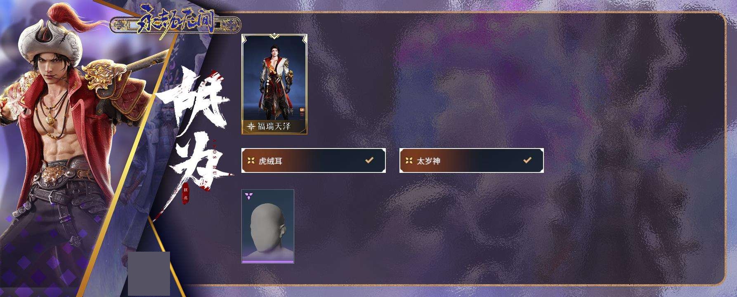Click the purple trefoil icon on head card
737x297 pixels.
(248, 196)
